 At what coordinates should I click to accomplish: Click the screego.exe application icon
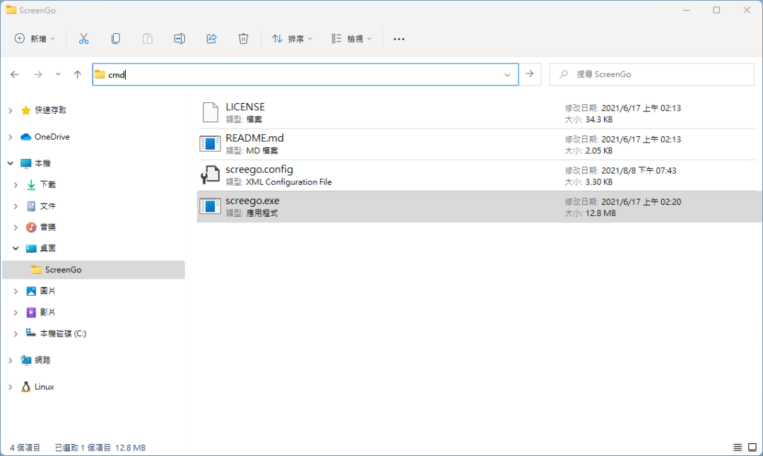(x=211, y=206)
